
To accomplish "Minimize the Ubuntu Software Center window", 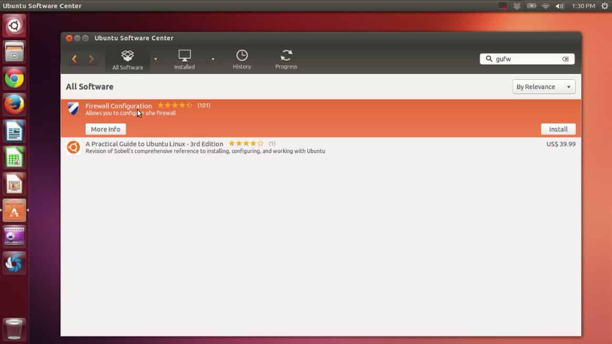I will pyautogui.click(x=77, y=38).
